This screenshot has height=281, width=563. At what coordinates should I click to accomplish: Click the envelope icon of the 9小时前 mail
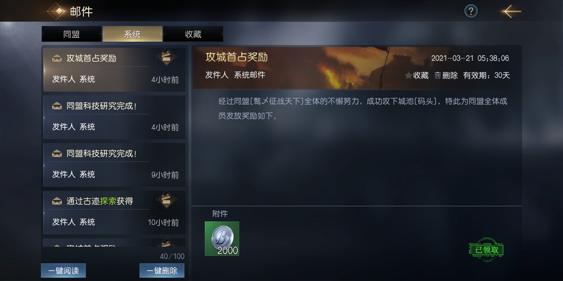(57, 154)
